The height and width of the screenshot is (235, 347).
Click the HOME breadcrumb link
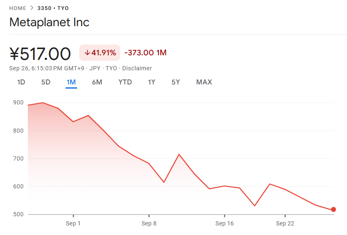click(18, 8)
